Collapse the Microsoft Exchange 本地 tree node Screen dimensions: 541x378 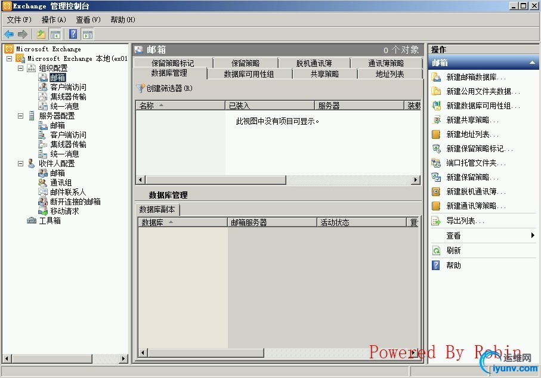click(x=10, y=58)
